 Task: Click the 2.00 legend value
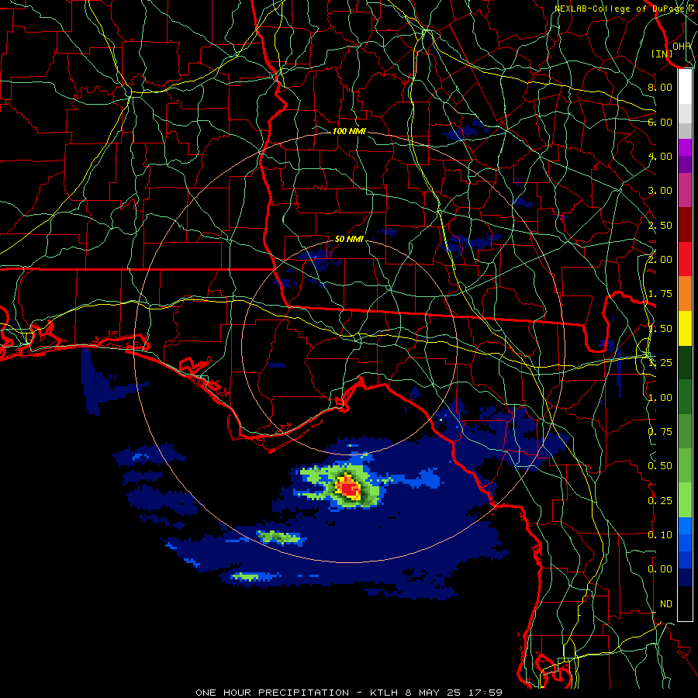[660, 260]
